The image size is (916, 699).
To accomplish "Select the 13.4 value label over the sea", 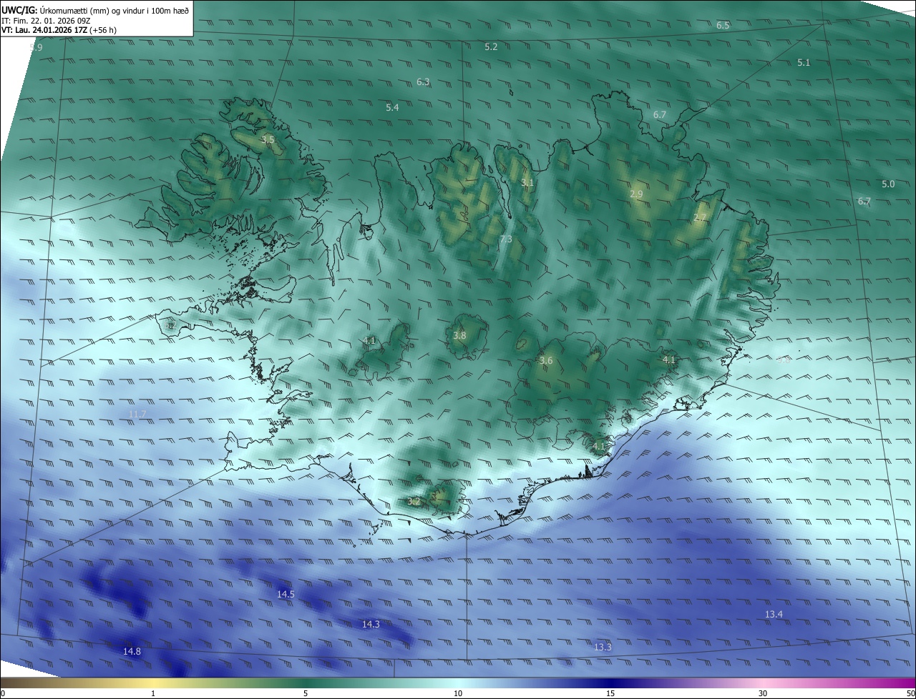I will (774, 615).
